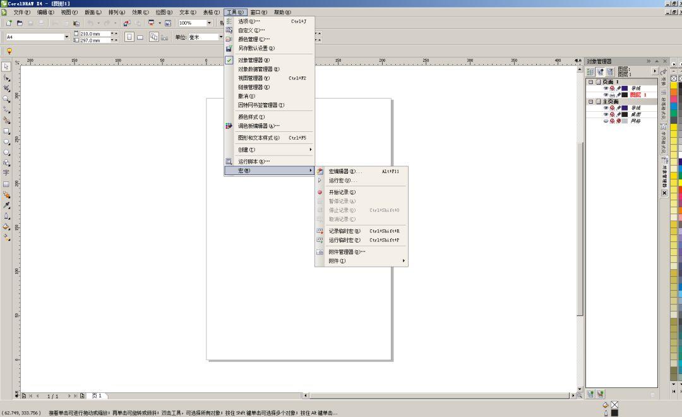
Task: Choose the Rectangle tool
Action: pos(6,131)
